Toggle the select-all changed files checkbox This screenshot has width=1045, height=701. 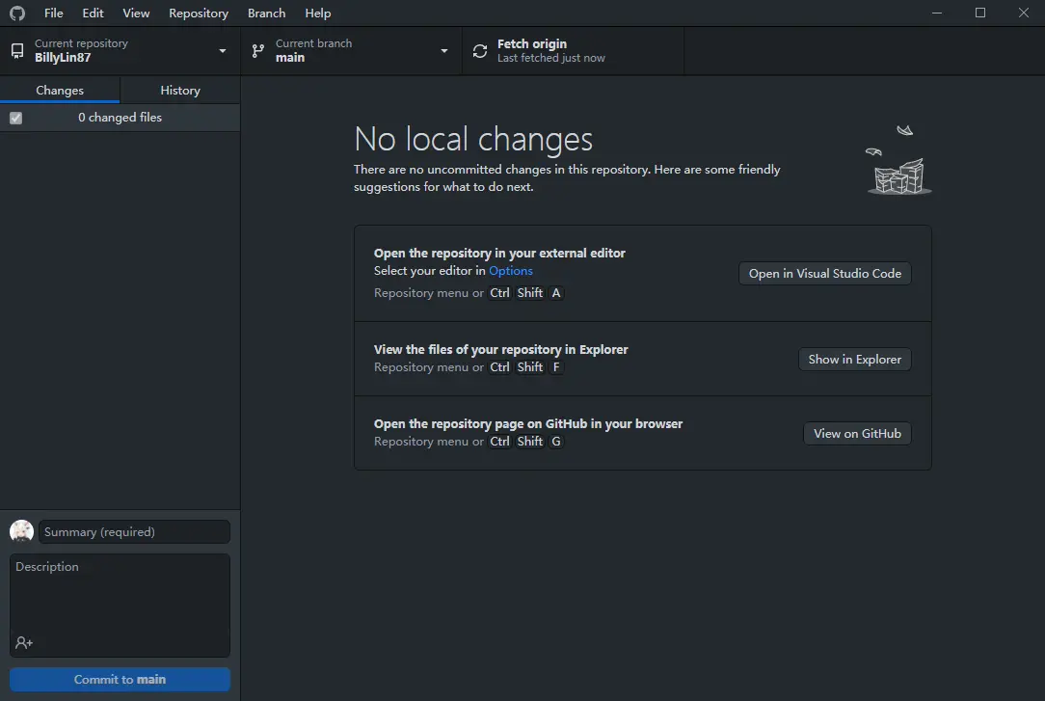coord(16,117)
